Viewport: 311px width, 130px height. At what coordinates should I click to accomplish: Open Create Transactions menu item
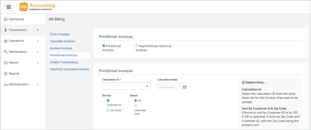(64, 62)
